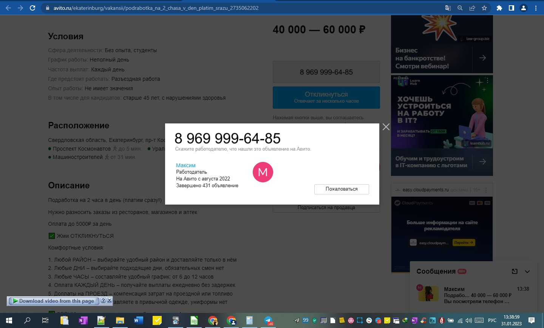Close the download video bar
The image size is (544, 328).
[x=110, y=300]
